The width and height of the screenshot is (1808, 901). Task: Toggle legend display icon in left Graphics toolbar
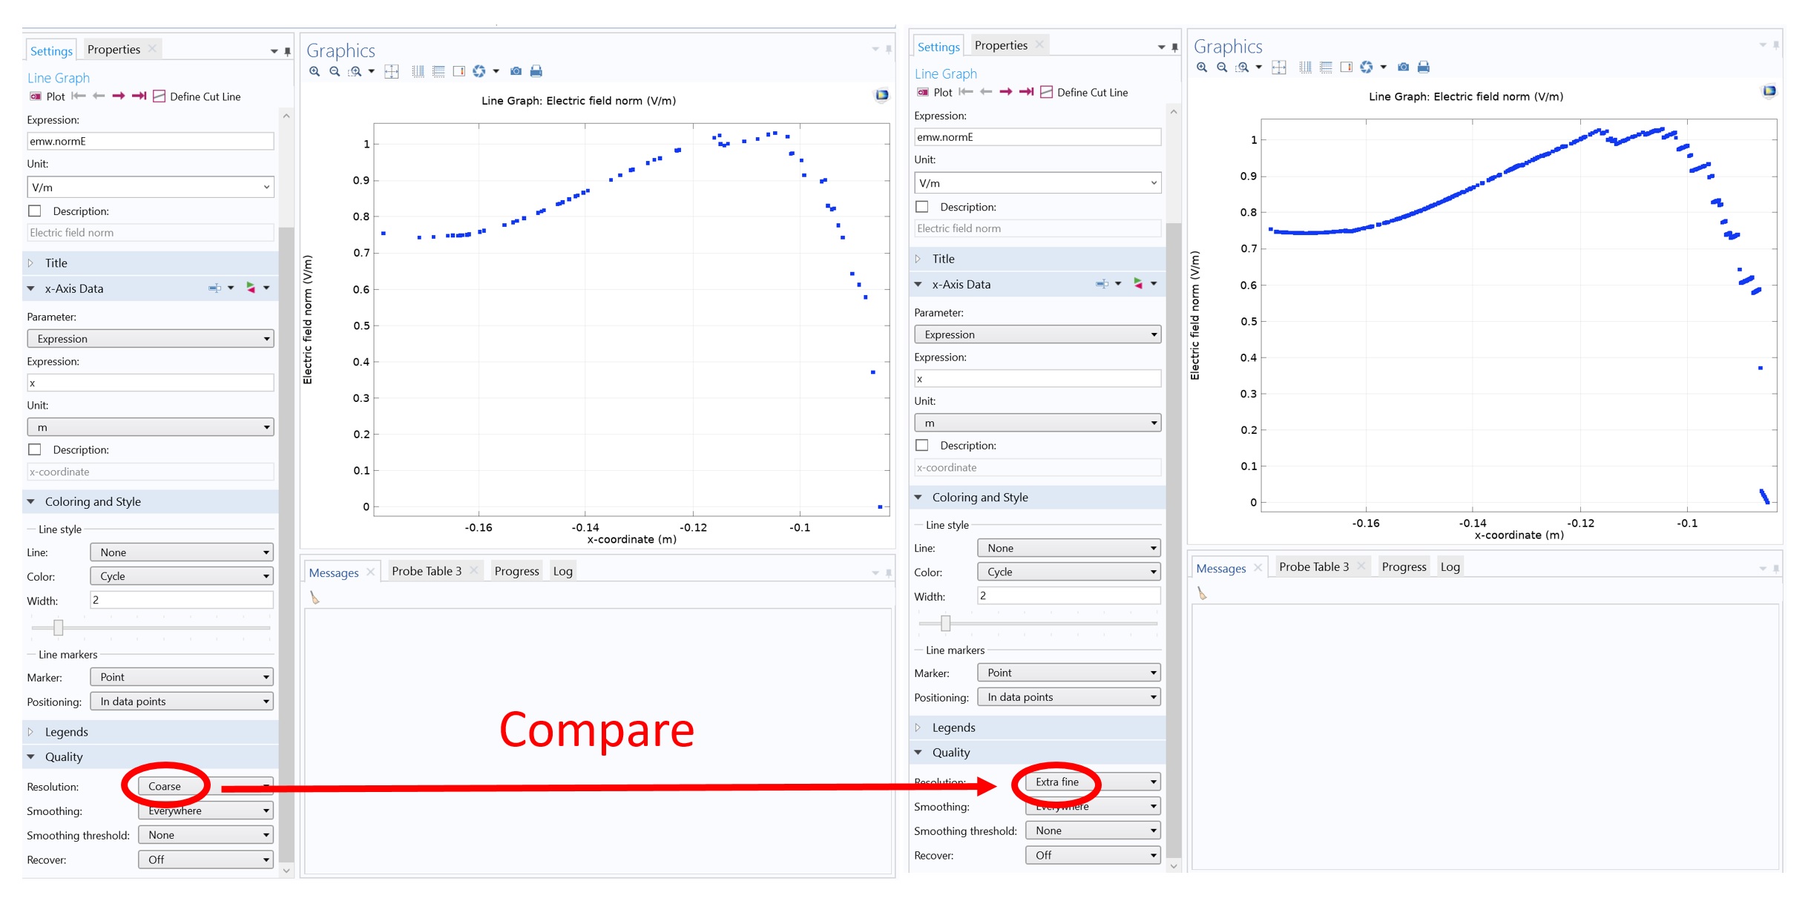pyautogui.click(x=458, y=71)
